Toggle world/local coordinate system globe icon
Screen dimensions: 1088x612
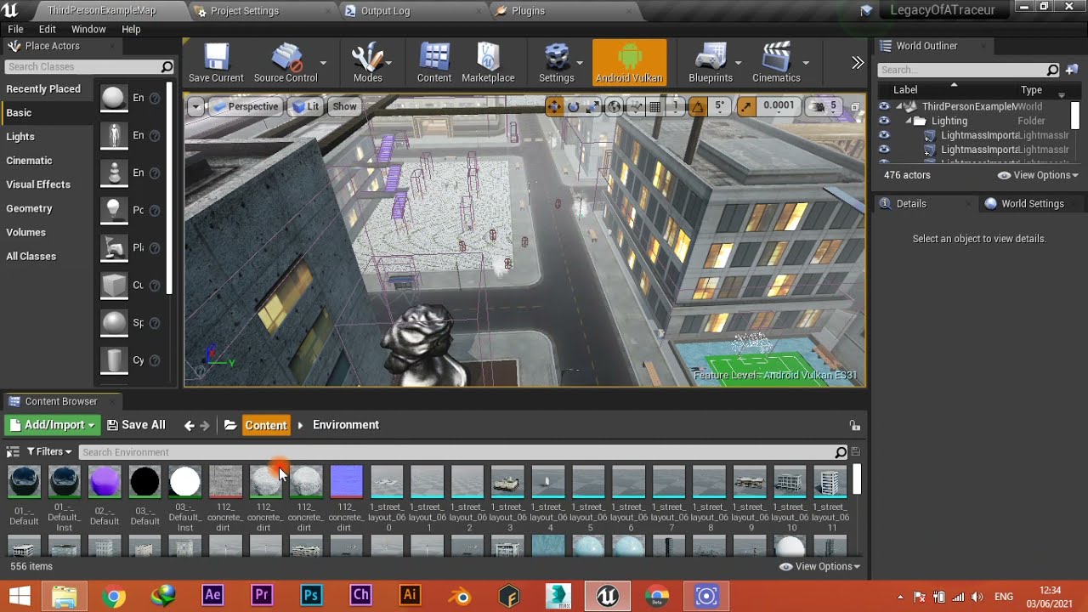point(614,106)
